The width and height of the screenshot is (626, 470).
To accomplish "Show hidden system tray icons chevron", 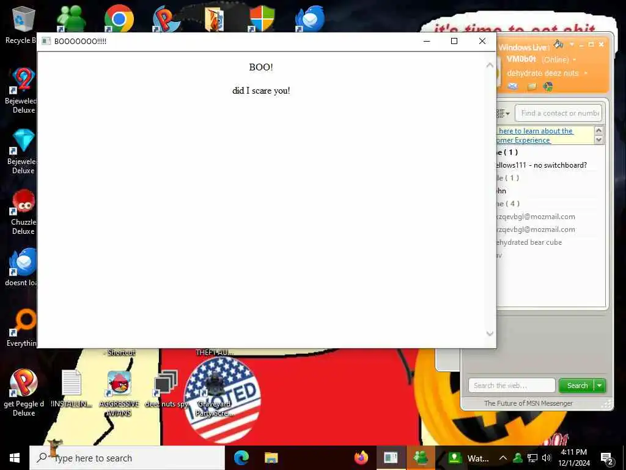I will point(503,458).
